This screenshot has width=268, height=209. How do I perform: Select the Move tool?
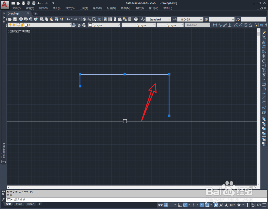pos(264,56)
